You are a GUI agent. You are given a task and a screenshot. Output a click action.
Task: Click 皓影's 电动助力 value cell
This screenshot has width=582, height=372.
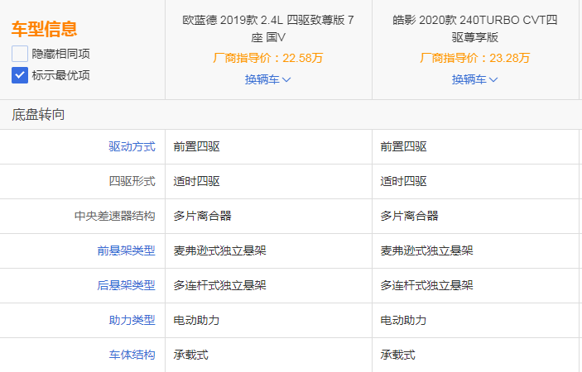coord(403,320)
